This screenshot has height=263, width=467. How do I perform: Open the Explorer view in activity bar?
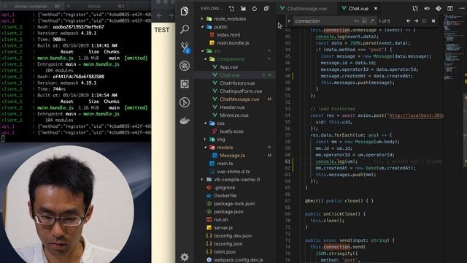[x=185, y=12]
